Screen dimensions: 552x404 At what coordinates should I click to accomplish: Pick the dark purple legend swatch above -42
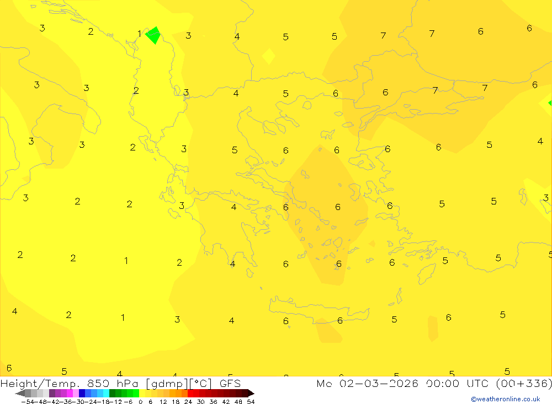click(x=52, y=394)
